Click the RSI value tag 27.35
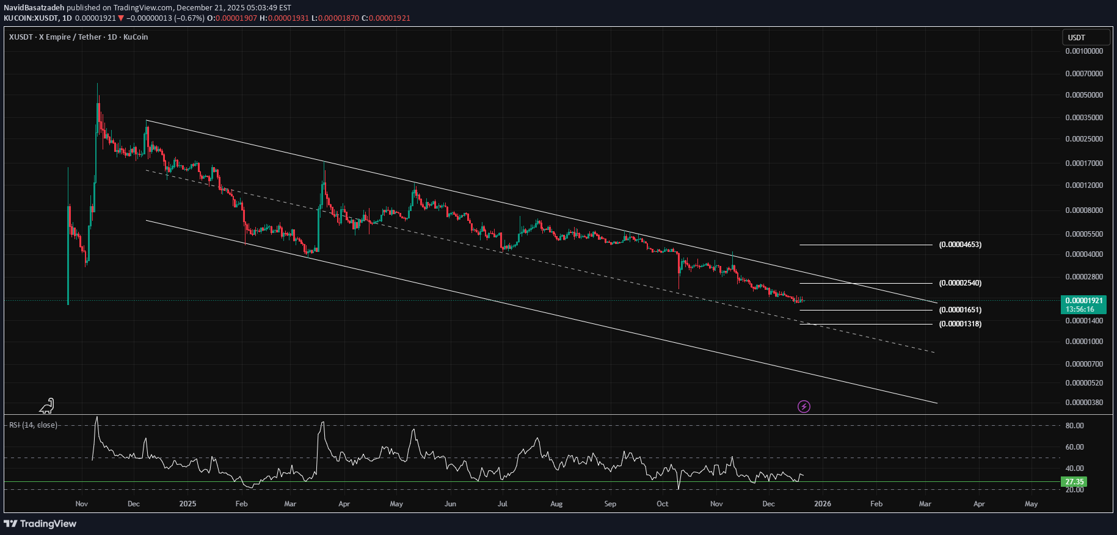 [1074, 482]
